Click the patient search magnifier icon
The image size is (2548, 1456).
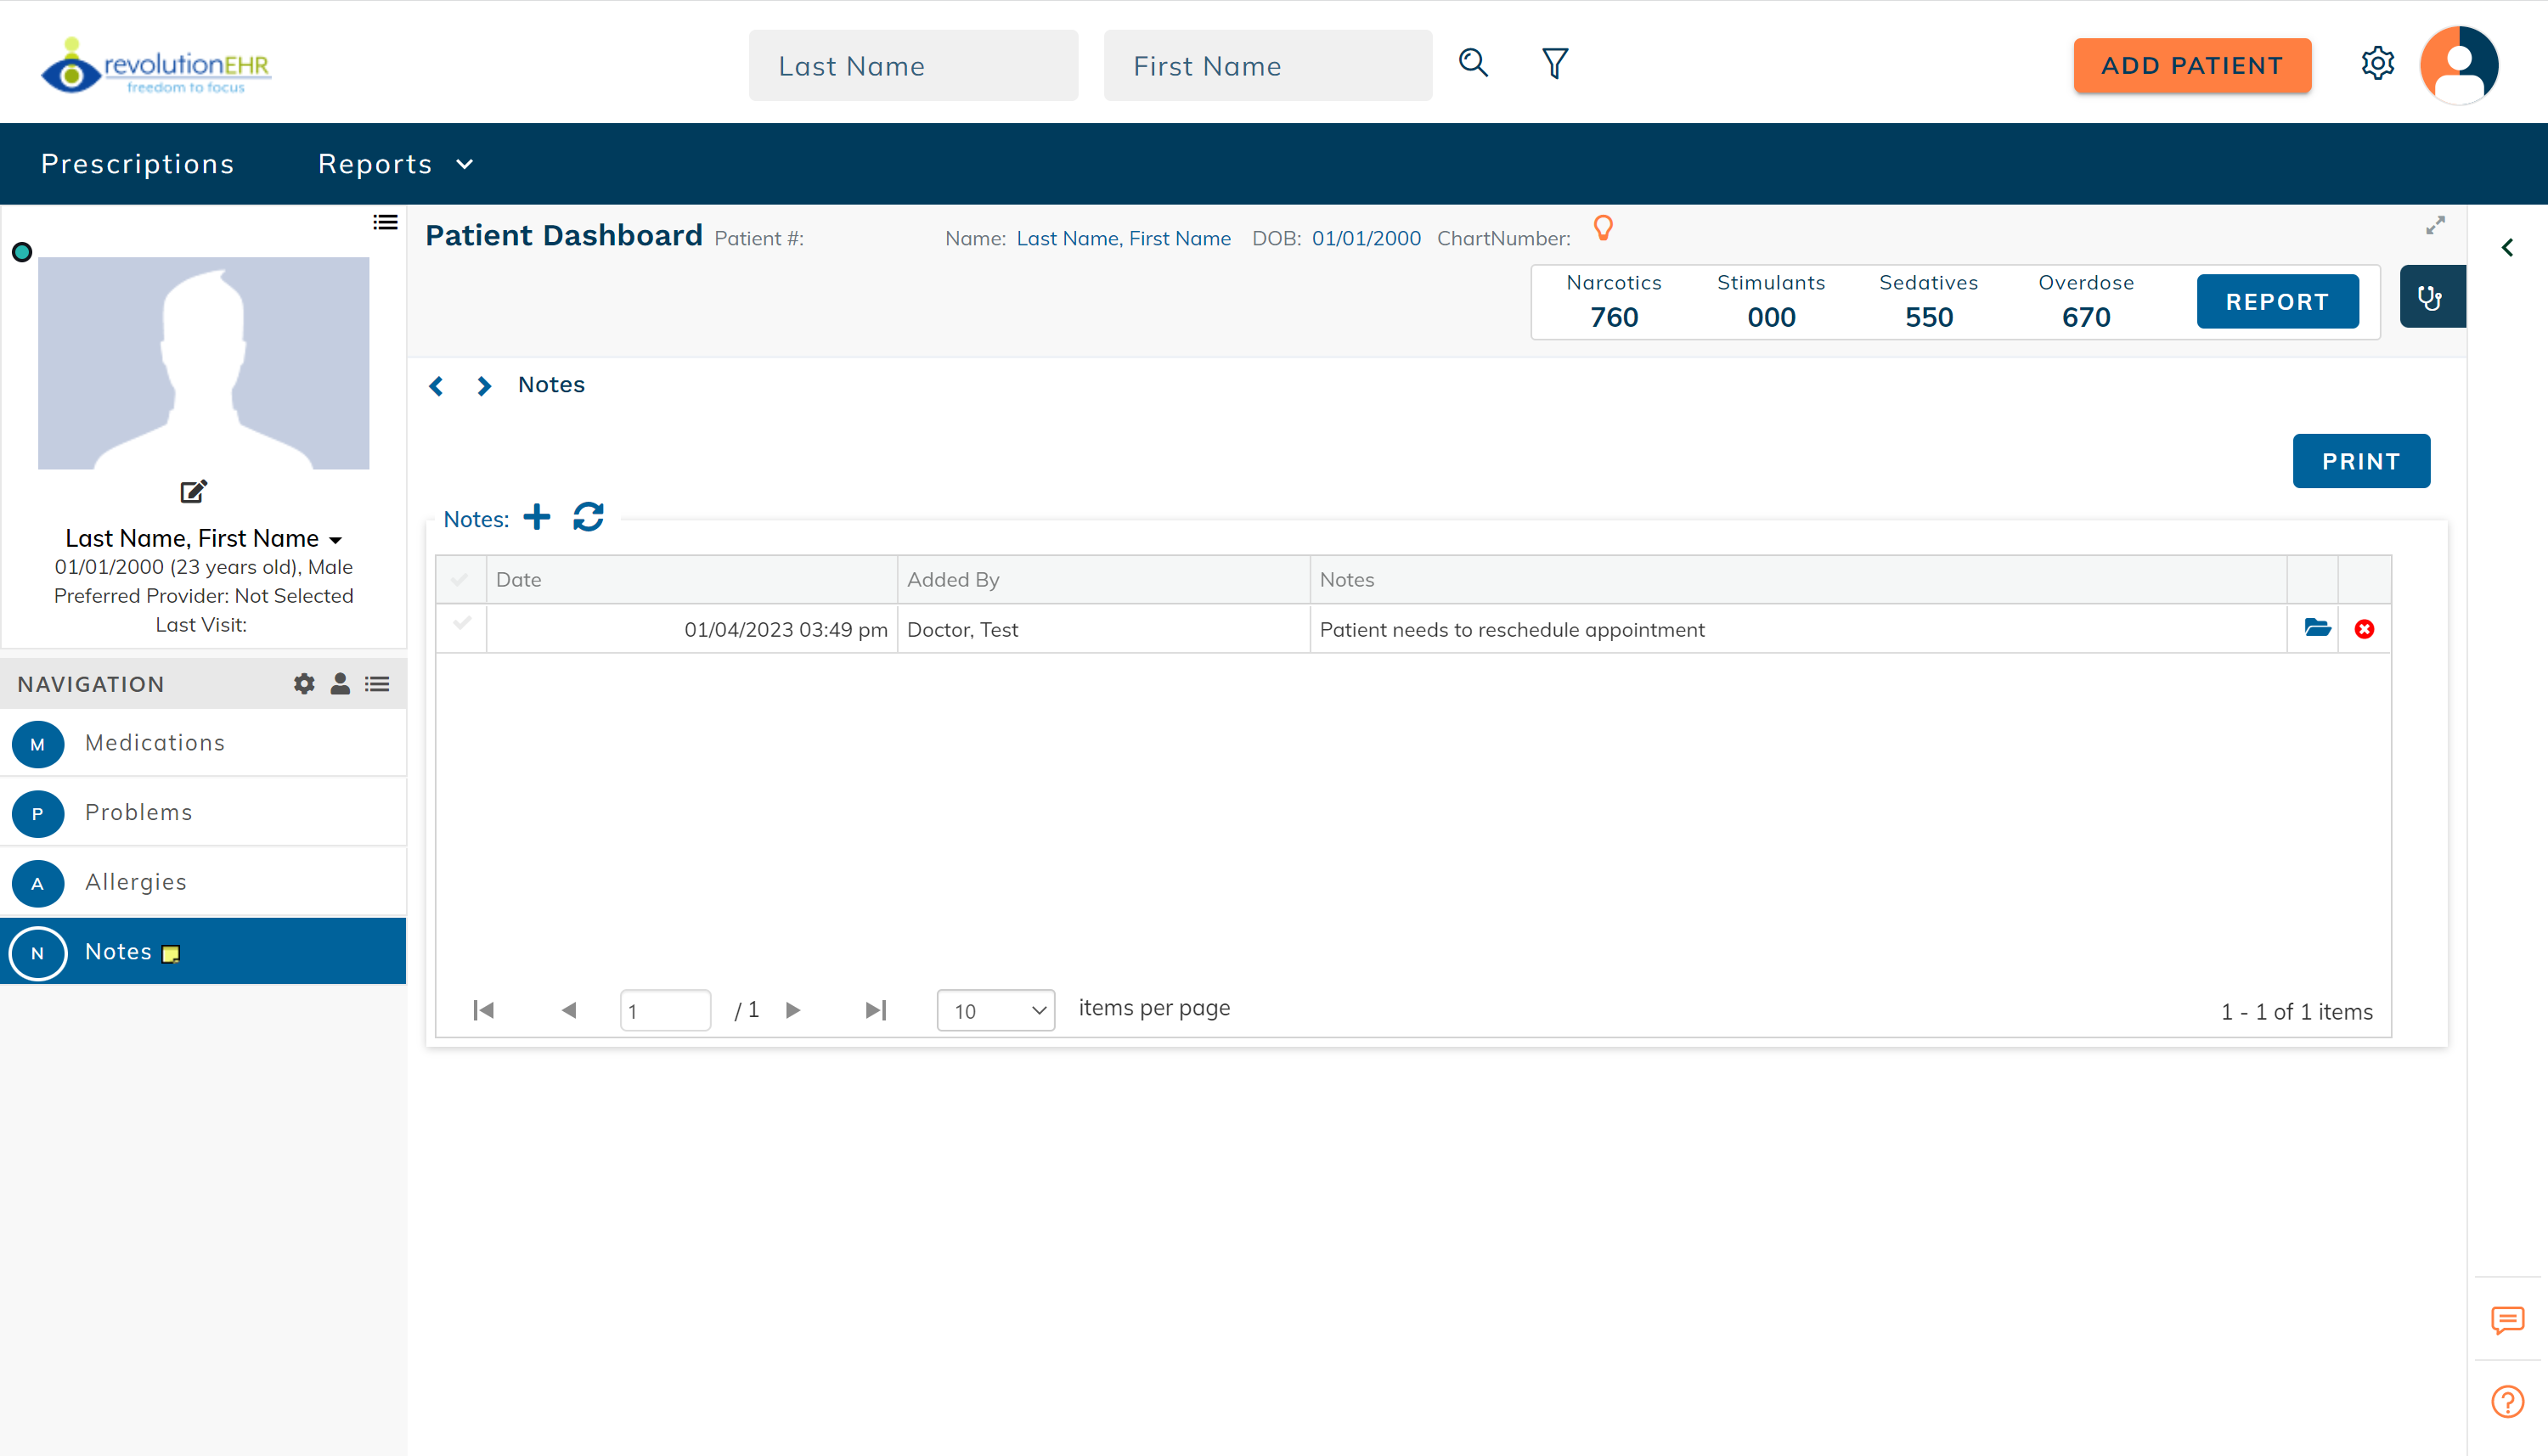tap(1473, 63)
